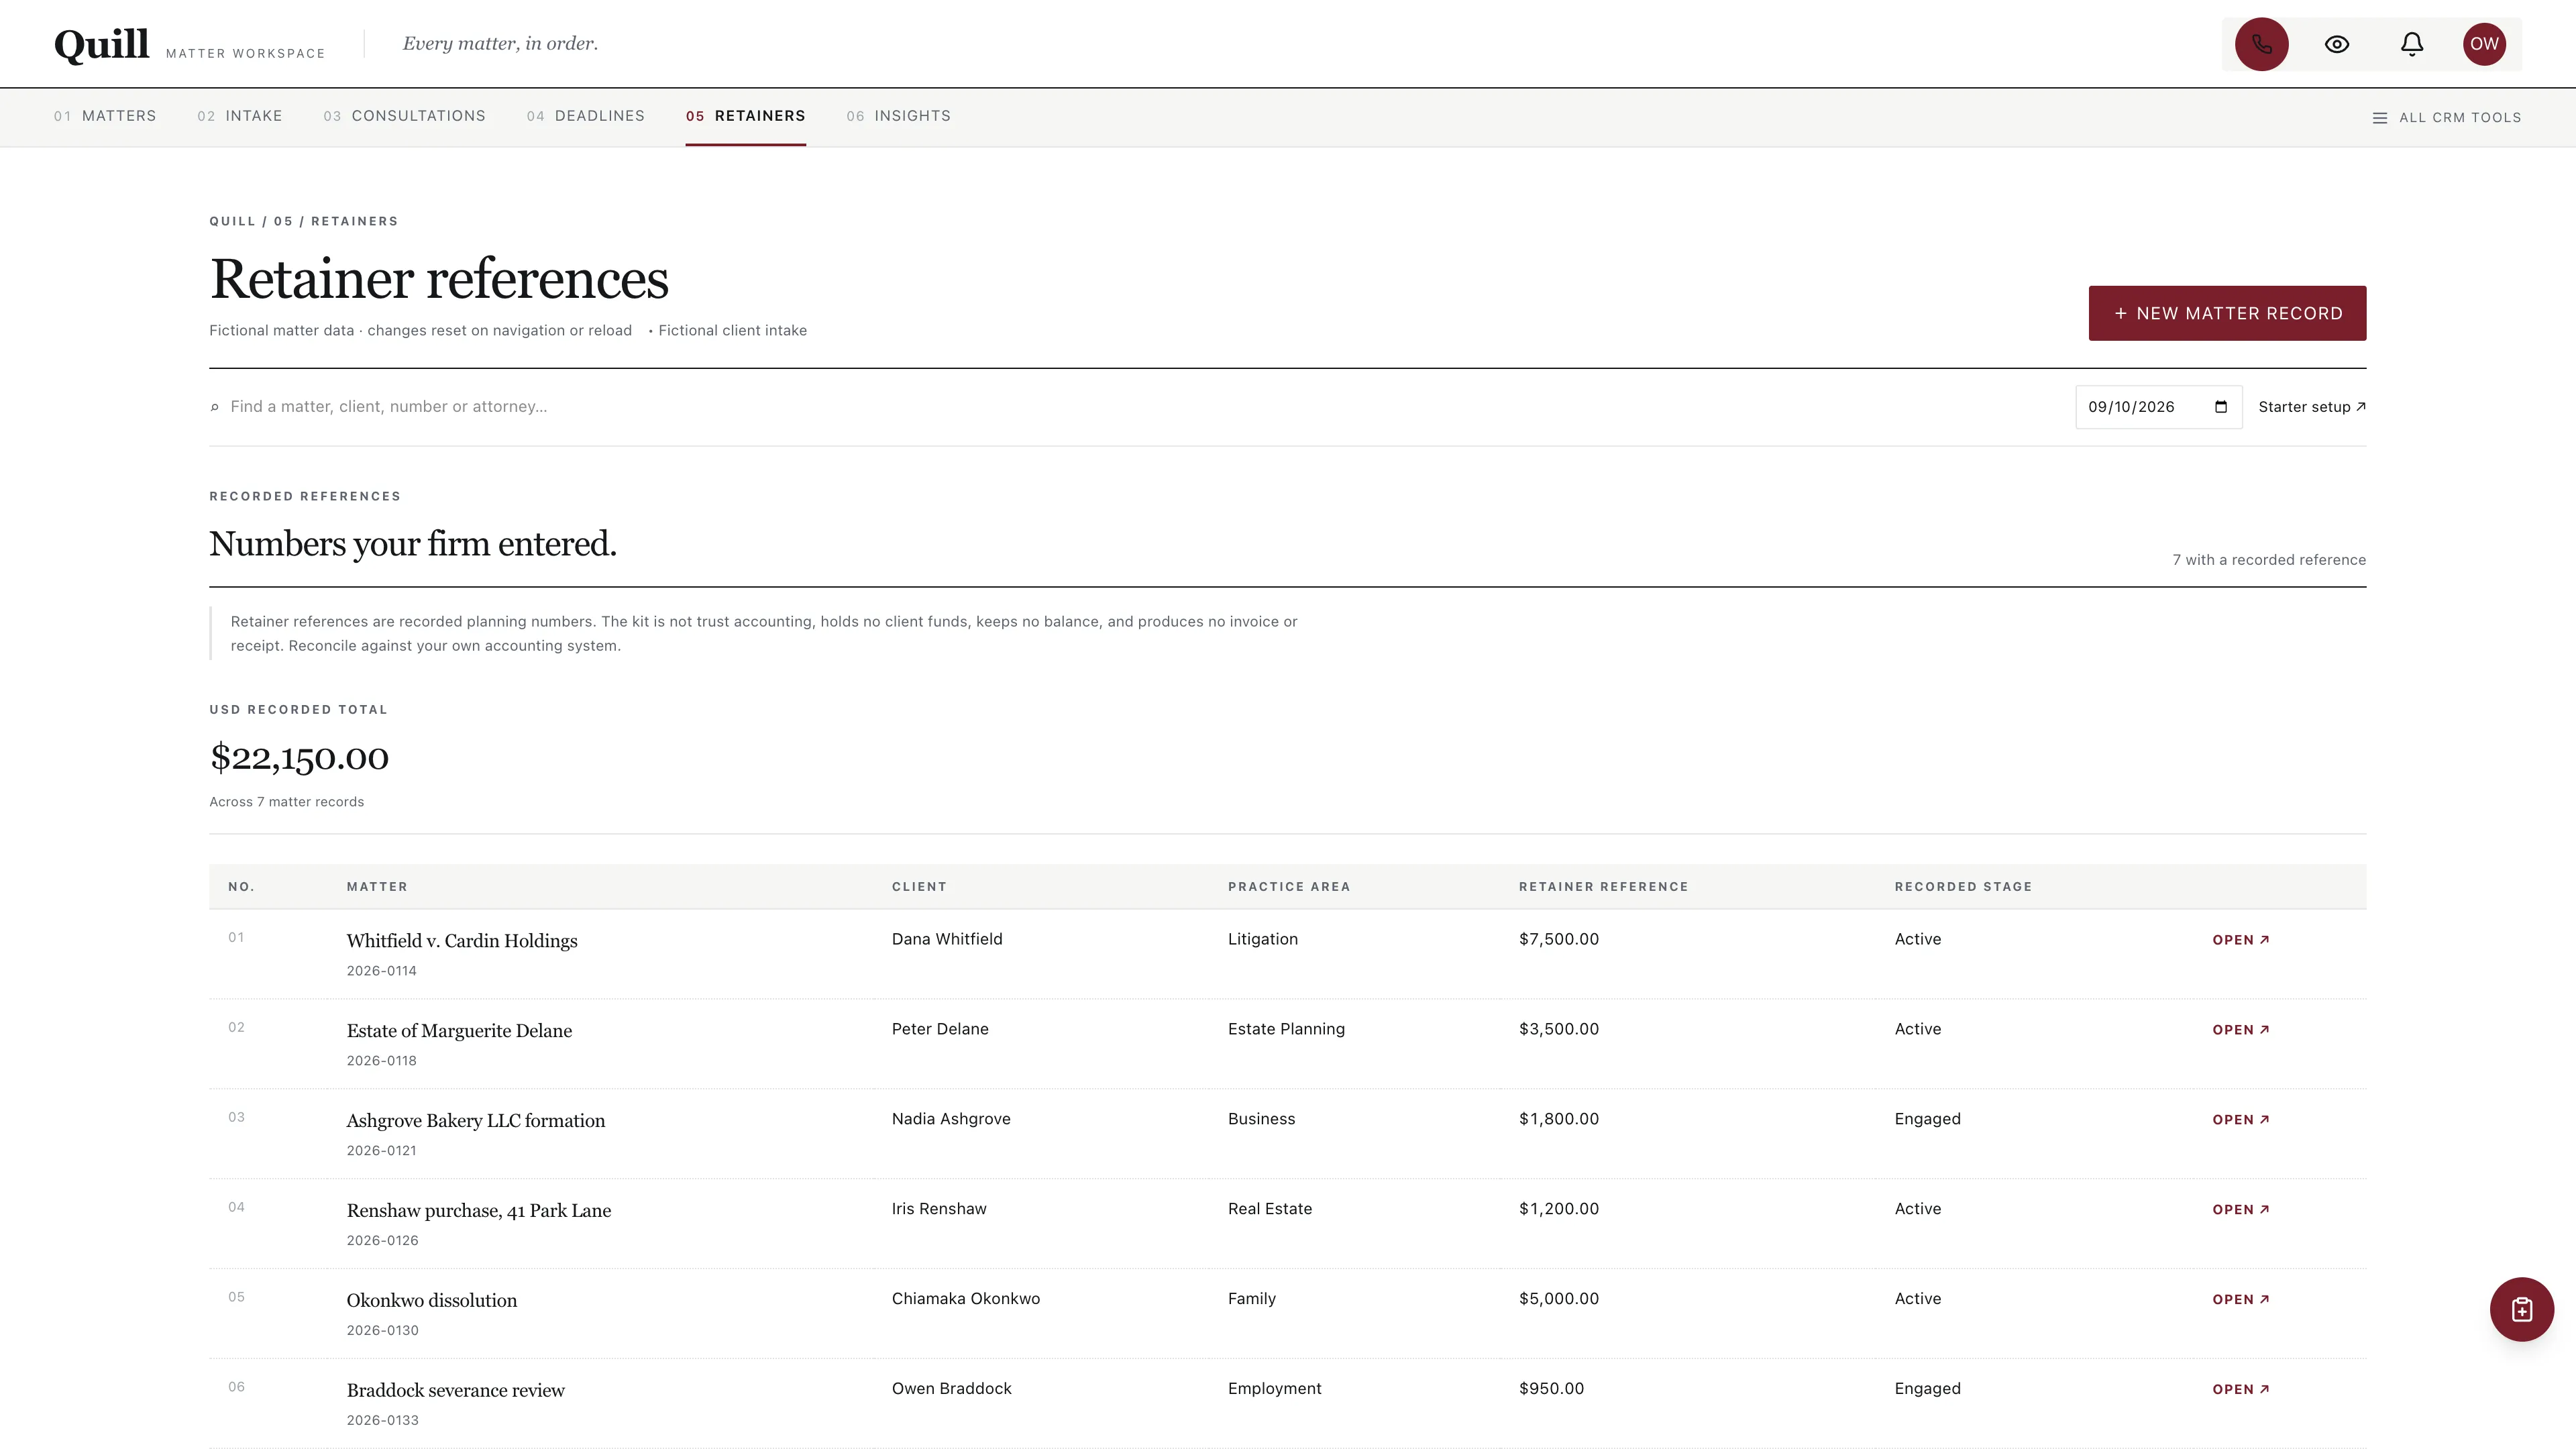Open Whitfield v. Cardin Holdings row
Image resolution: width=2576 pixels, height=1449 pixels.
2240,940
